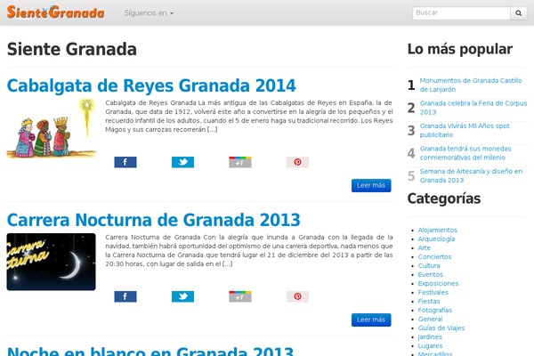Select the Festivales category
This screenshot has height=356, width=534.
click(433, 292)
